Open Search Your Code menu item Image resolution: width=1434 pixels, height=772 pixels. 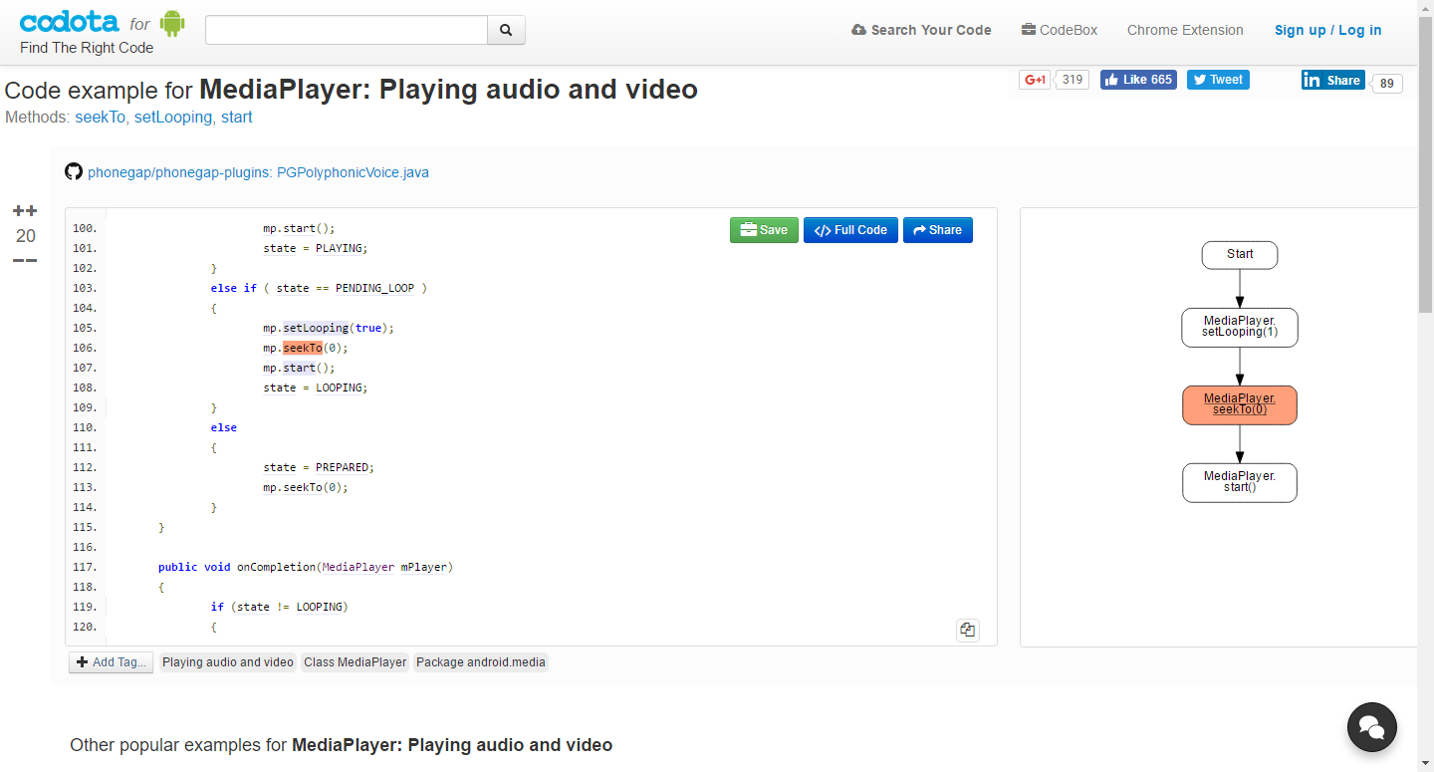coord(921,30)
